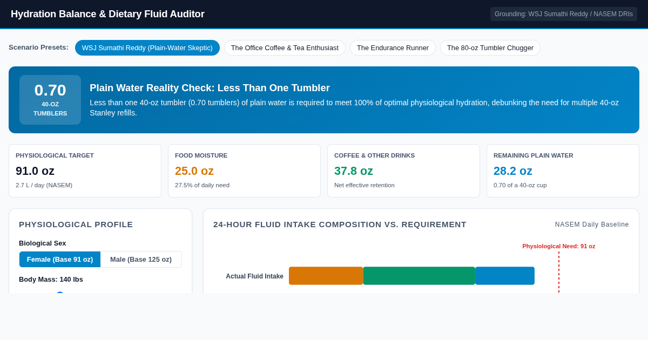Click blue plain water bar segment

[505, 276]
